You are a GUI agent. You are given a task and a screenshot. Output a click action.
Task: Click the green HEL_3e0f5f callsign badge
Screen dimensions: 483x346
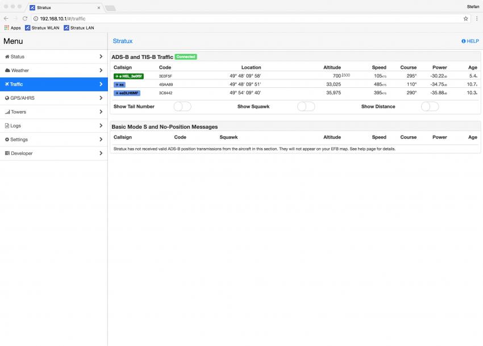[128, 76]
